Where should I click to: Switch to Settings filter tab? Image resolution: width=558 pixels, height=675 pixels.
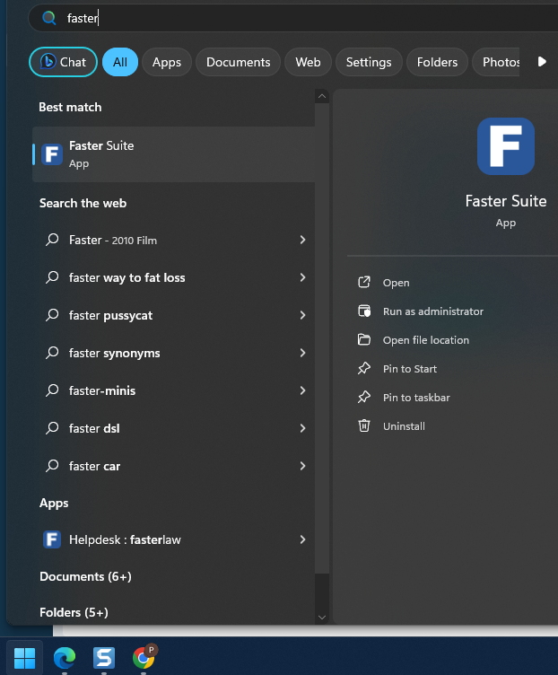[x=369, y=62]
